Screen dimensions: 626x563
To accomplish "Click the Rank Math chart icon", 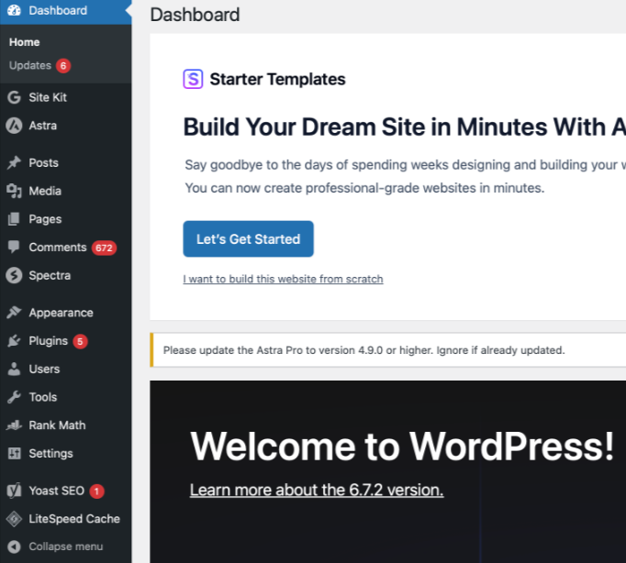I will coord(14,425).
